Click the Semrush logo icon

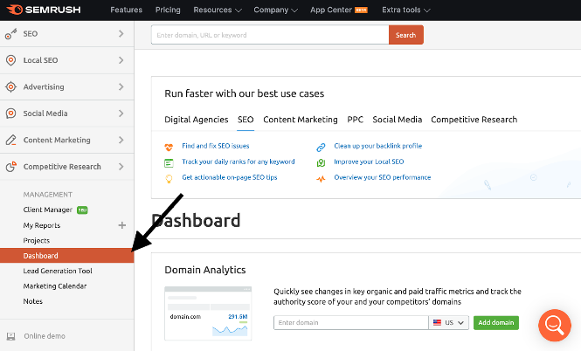pyautogui.click(x=13, y=10)
